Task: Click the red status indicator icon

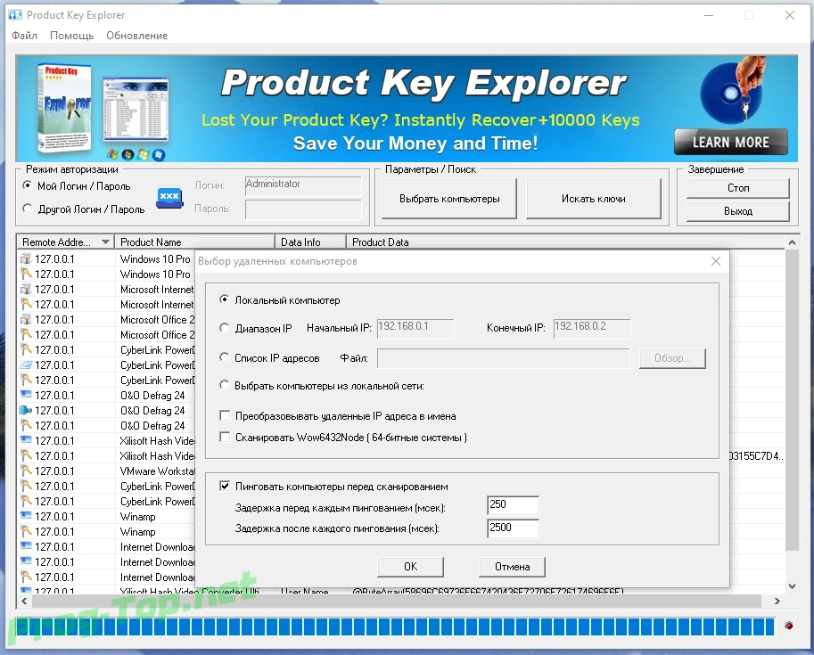Action: [x=788, y=626]
